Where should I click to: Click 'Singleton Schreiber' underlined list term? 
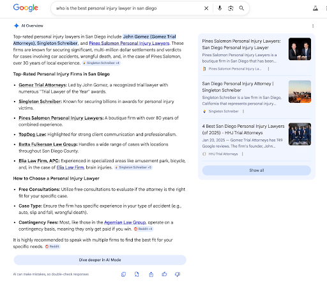coord(40,102)
